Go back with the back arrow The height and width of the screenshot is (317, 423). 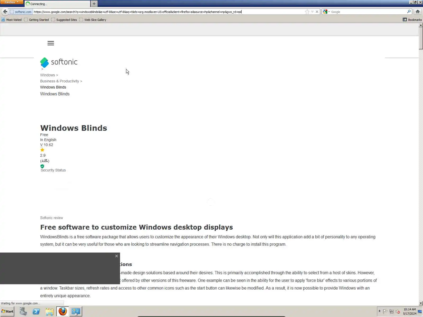5,12
